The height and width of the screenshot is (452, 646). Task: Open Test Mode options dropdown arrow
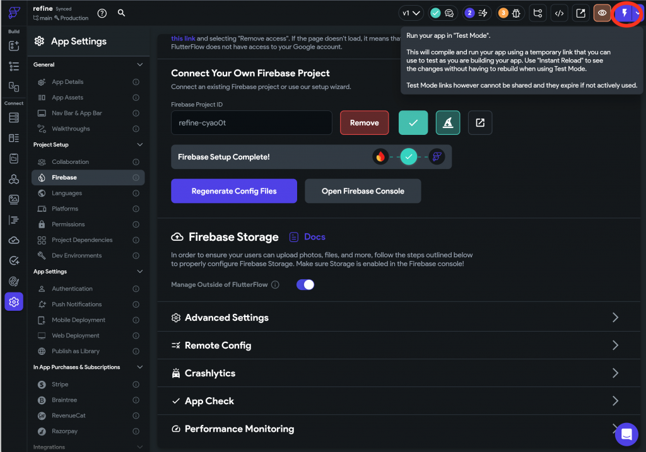pos(637,13)
